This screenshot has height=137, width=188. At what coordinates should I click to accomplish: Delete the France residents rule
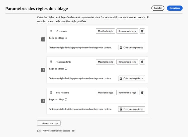click(142, 62)
